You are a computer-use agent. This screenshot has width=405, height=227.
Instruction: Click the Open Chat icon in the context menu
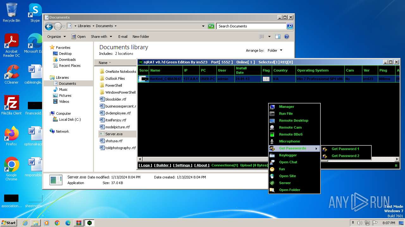click(272, 162)
